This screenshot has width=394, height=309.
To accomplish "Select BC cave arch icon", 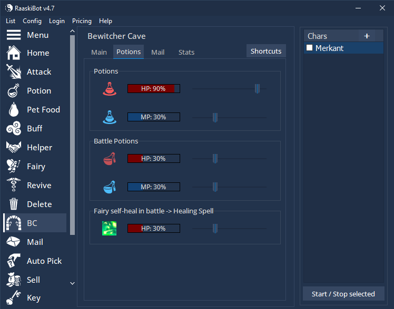I will pyautogui.click(x=14, y=223).
